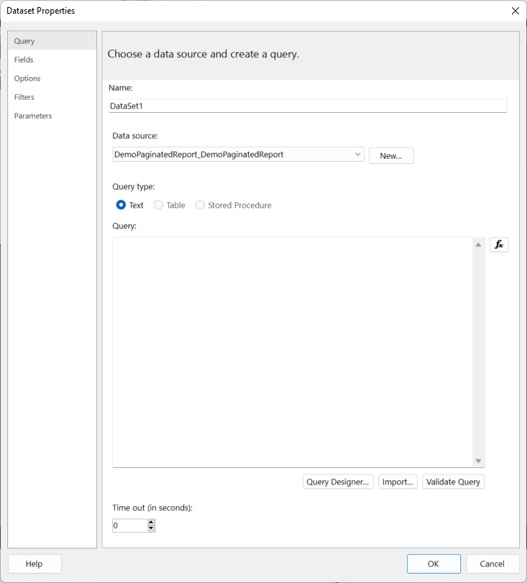Show the Parameters page
This screenshot has width=527, height=583.
(33, 116)
